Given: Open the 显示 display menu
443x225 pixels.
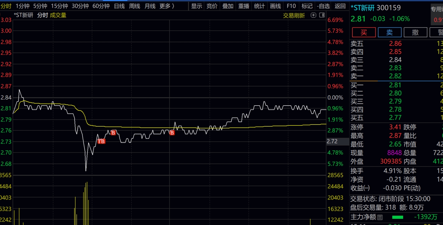Looking at the screenshot, I should coord(196,6).
